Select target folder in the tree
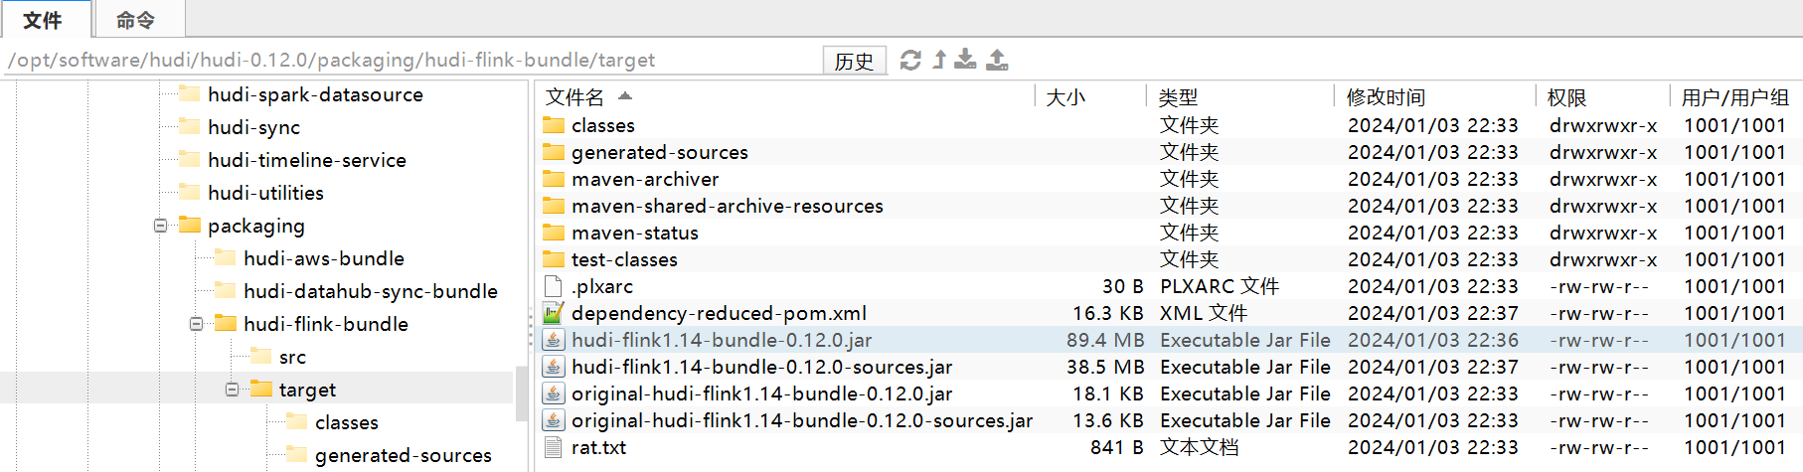The width and height of the screenshot is (1803, 472). coord(307,390)
